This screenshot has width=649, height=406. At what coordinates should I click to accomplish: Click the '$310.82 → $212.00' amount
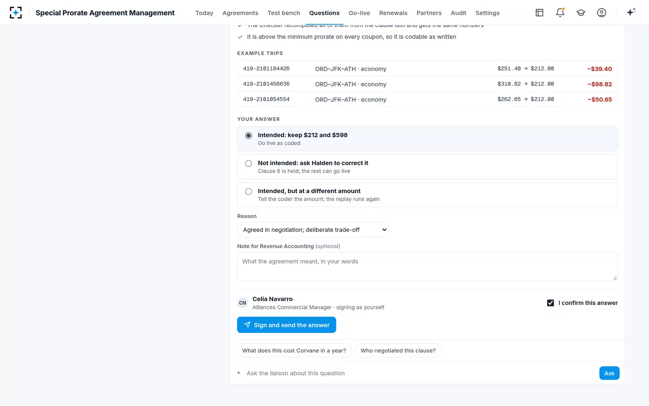point(526,84)
